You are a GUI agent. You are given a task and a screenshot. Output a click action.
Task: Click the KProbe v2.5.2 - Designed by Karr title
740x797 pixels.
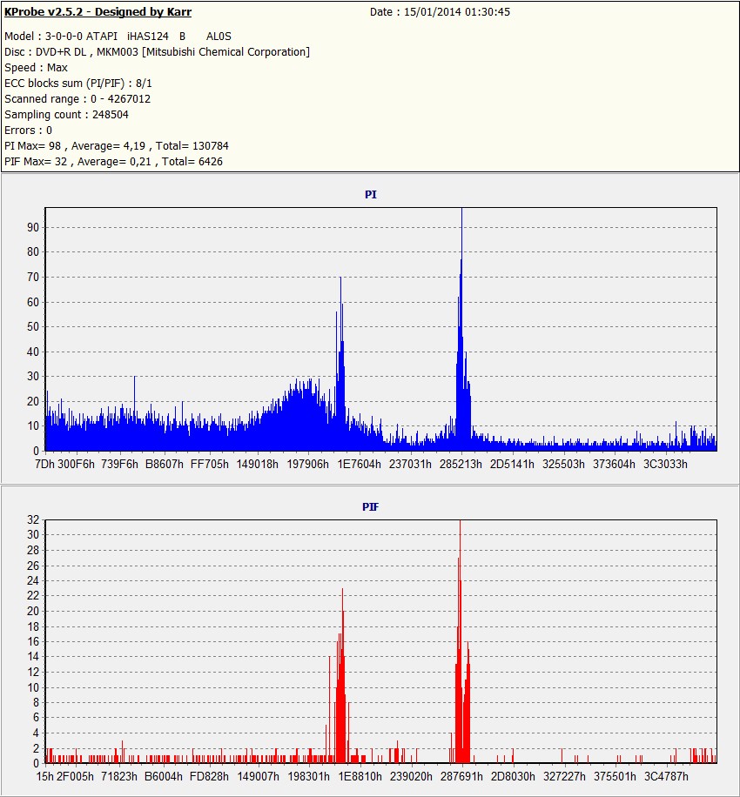coord(98,11)
